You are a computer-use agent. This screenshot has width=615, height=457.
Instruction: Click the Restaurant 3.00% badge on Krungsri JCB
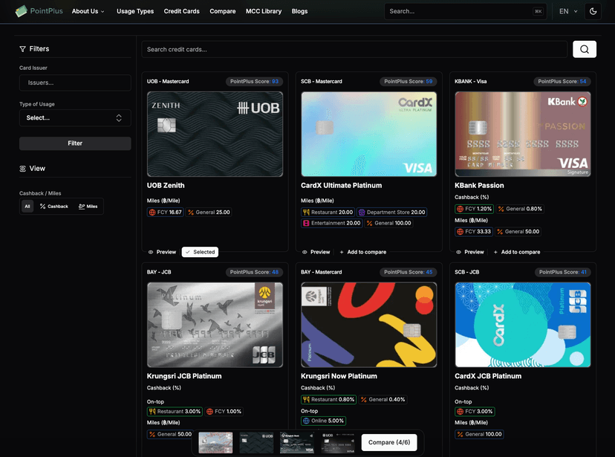pyautogui.click(x=175, y=412)
